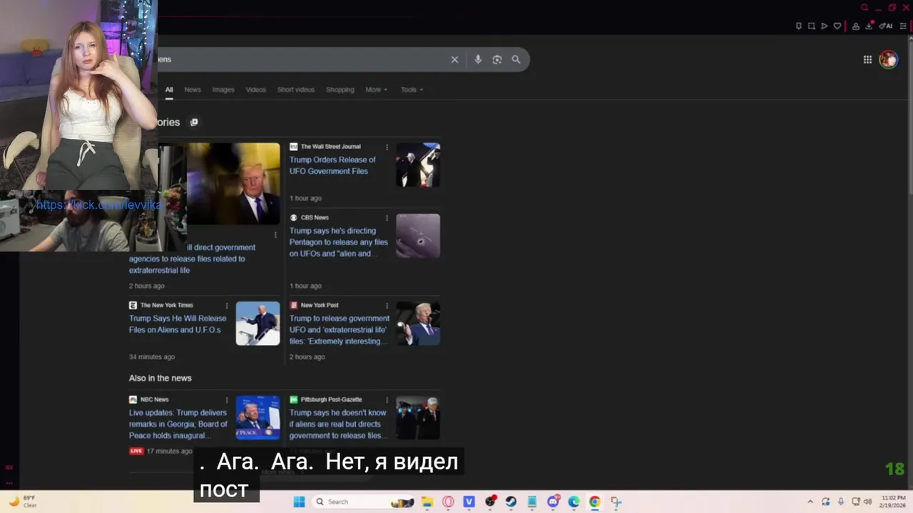
Task: Open volume control in system tray
Action: pos(867,502)
